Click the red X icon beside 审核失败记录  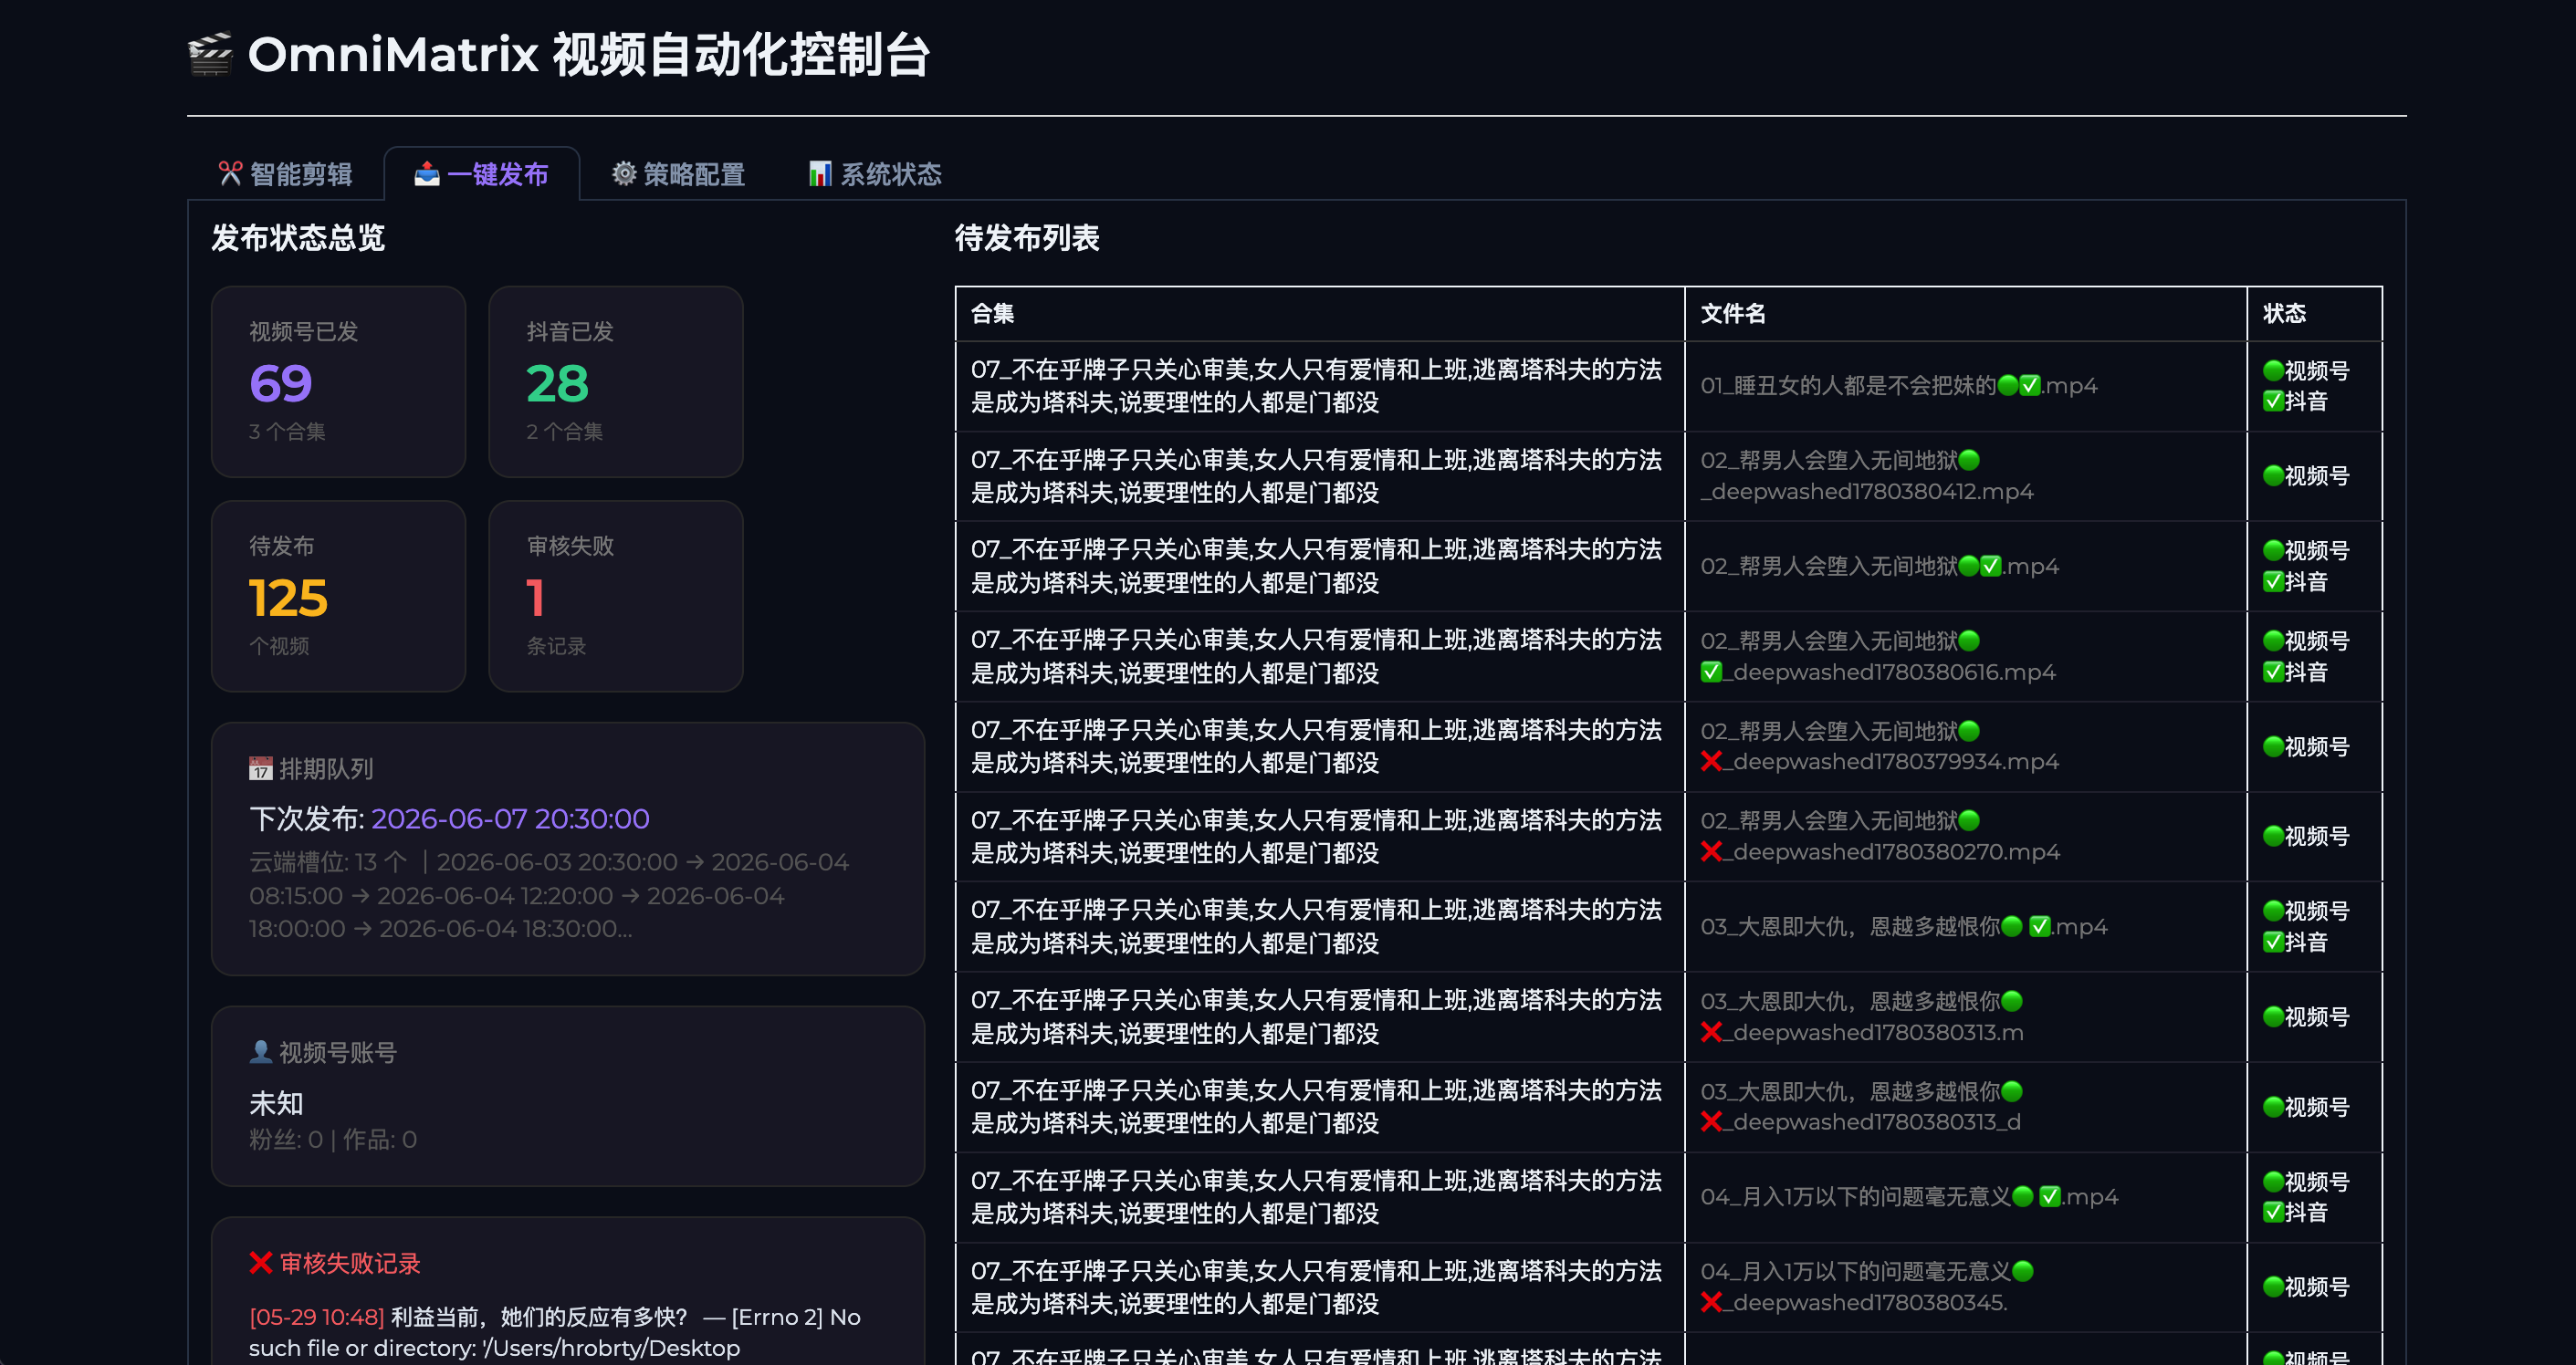point(260,1263)
